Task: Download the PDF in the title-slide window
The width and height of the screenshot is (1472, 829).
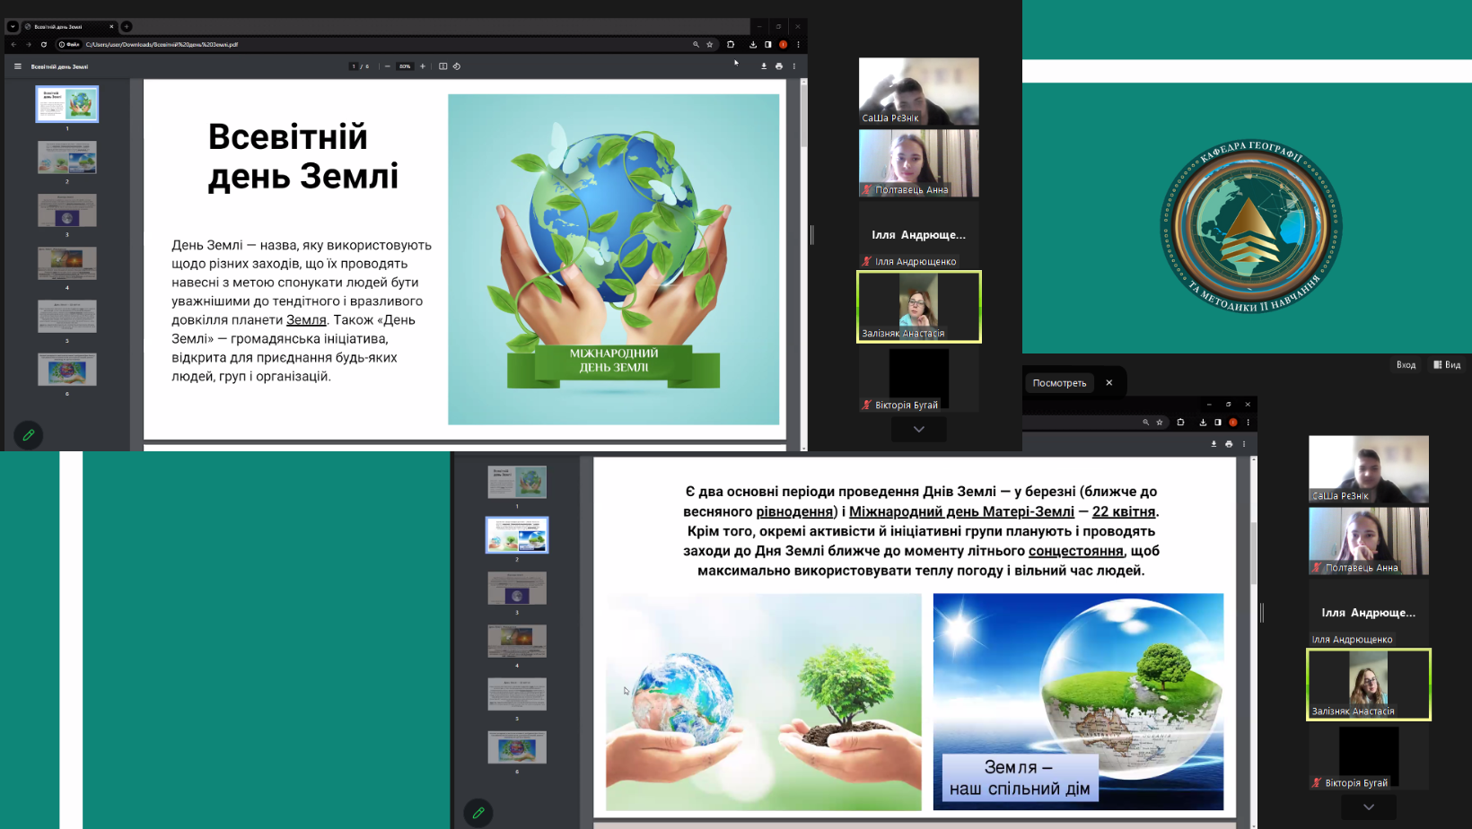Action: click(x=764, y=66)
